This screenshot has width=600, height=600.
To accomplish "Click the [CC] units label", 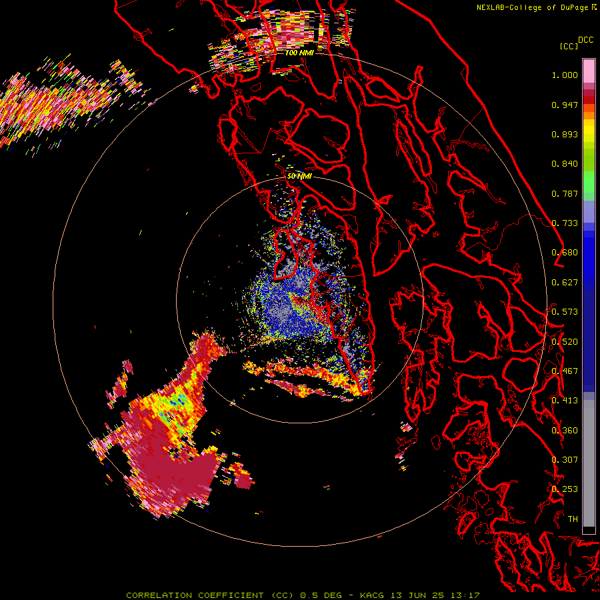I will [x=569, y=46].
